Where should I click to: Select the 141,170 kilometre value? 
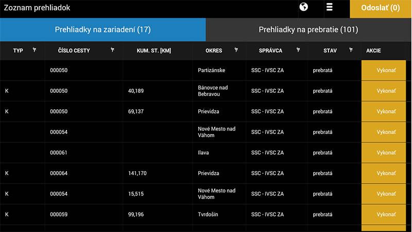point(137,173)
